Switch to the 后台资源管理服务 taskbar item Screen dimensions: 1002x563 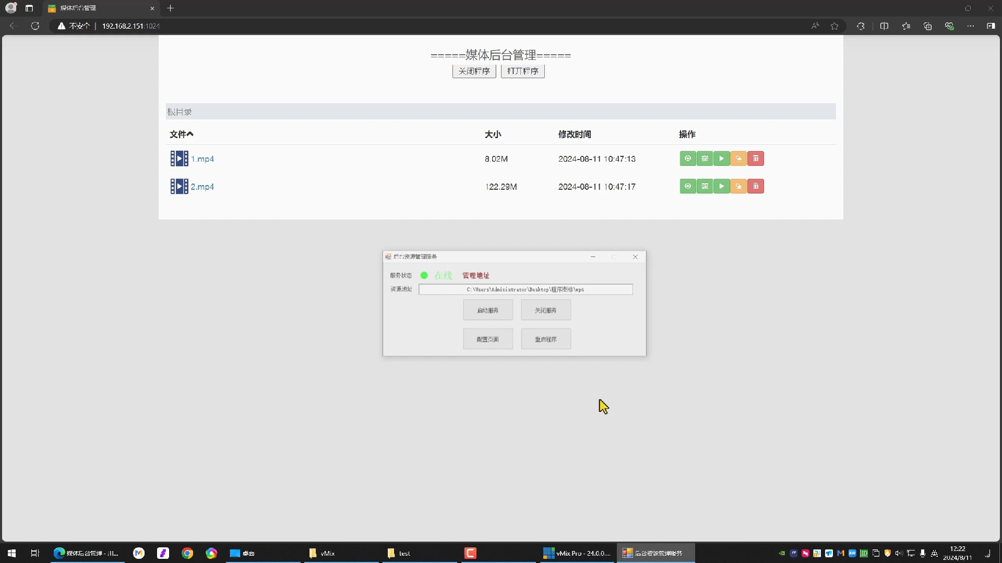[x=656, y=553]
